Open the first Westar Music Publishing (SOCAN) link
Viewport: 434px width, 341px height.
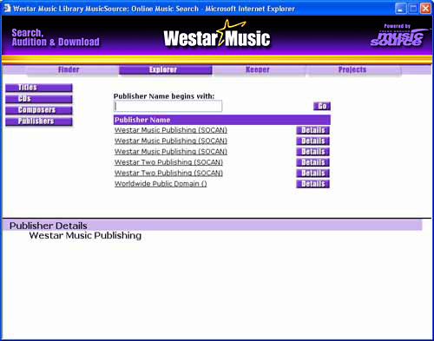point(171,130)
